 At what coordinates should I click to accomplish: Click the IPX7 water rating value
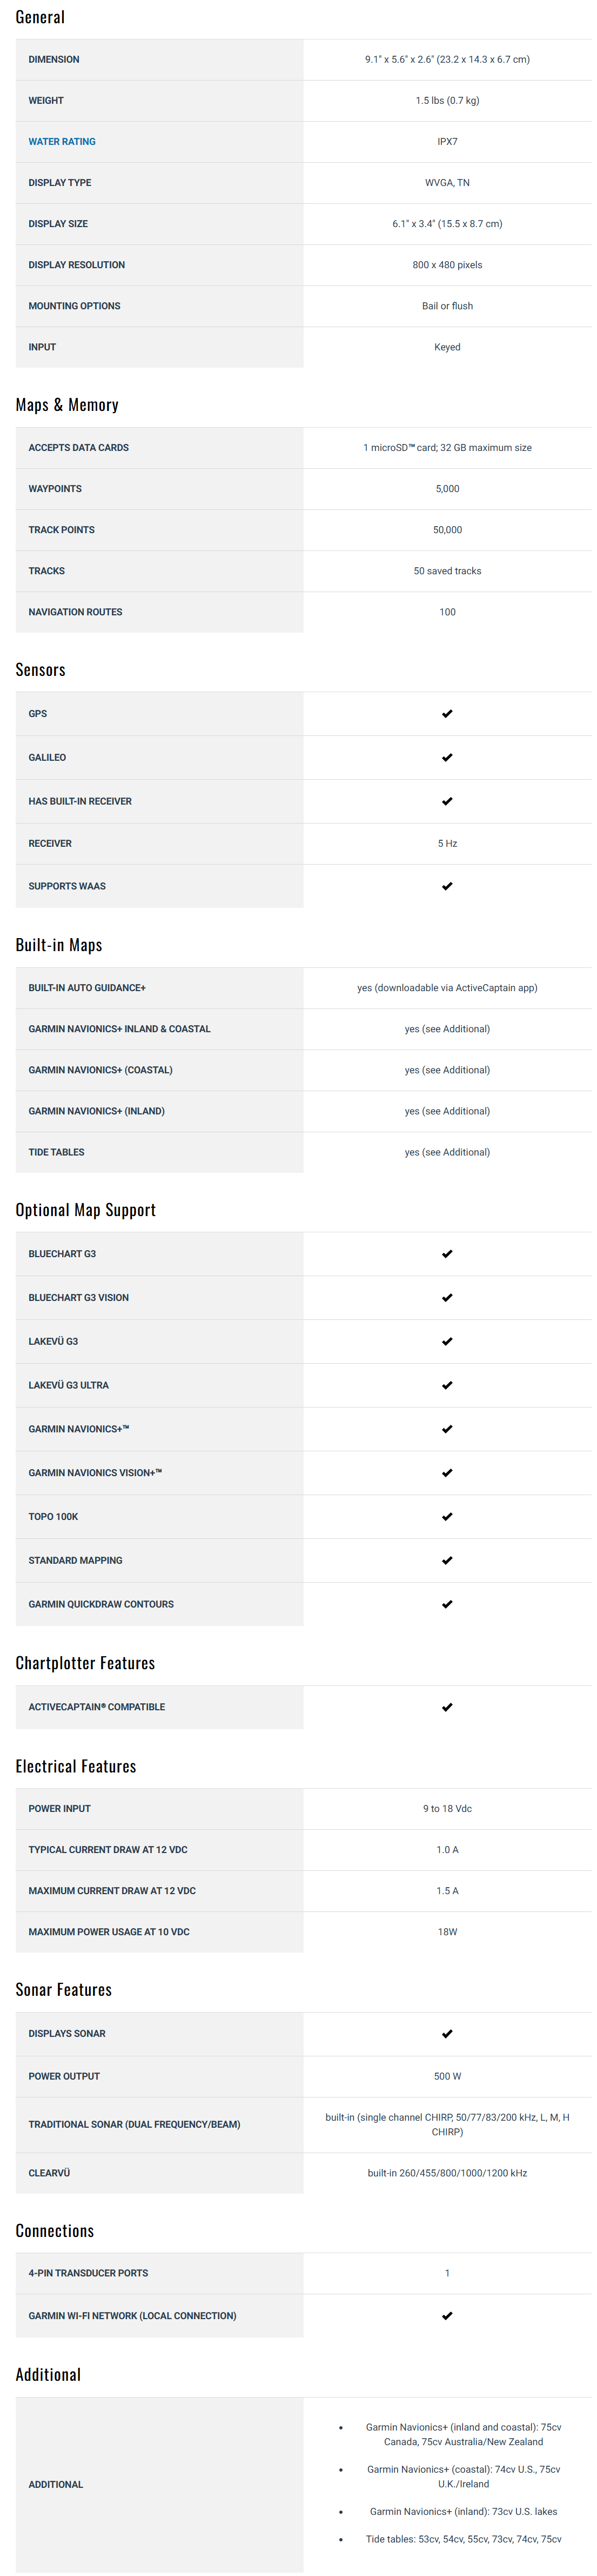point(447,142)
